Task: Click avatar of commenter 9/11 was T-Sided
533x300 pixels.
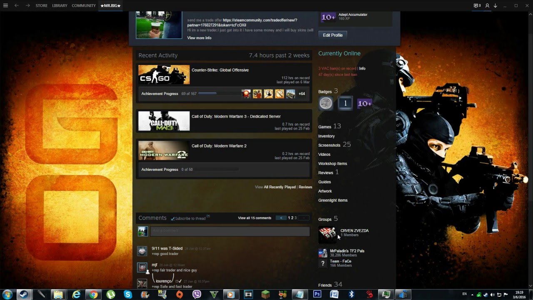Action: pos(142,251)
